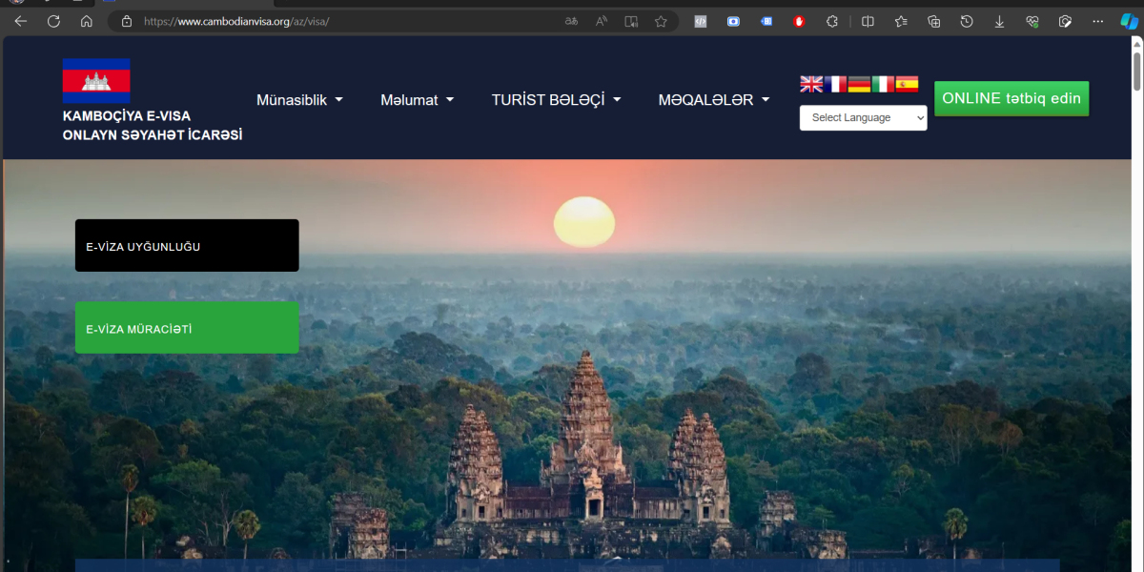The height and width of the screenshot is (572, 1144).
Task: Open browsing History icon
Action: point(967,21)
